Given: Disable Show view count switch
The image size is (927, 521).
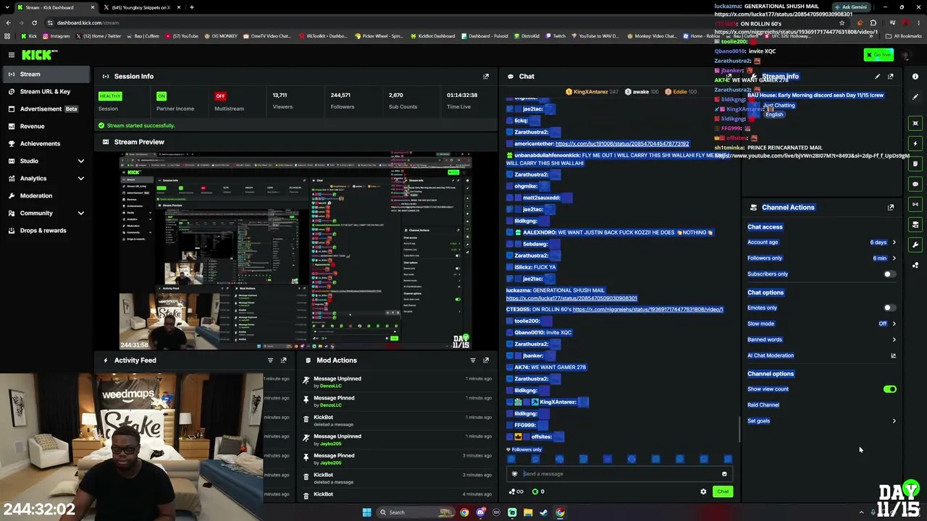Looking at the screenshot, I should pos(889,389).
